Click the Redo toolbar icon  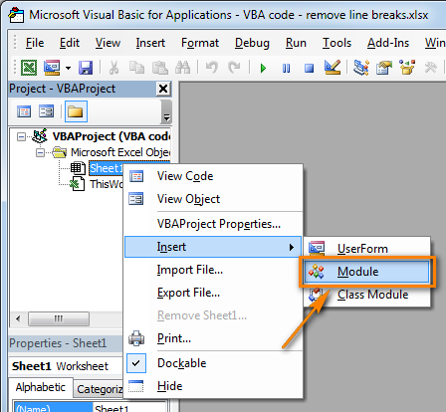tap(234, 68)
